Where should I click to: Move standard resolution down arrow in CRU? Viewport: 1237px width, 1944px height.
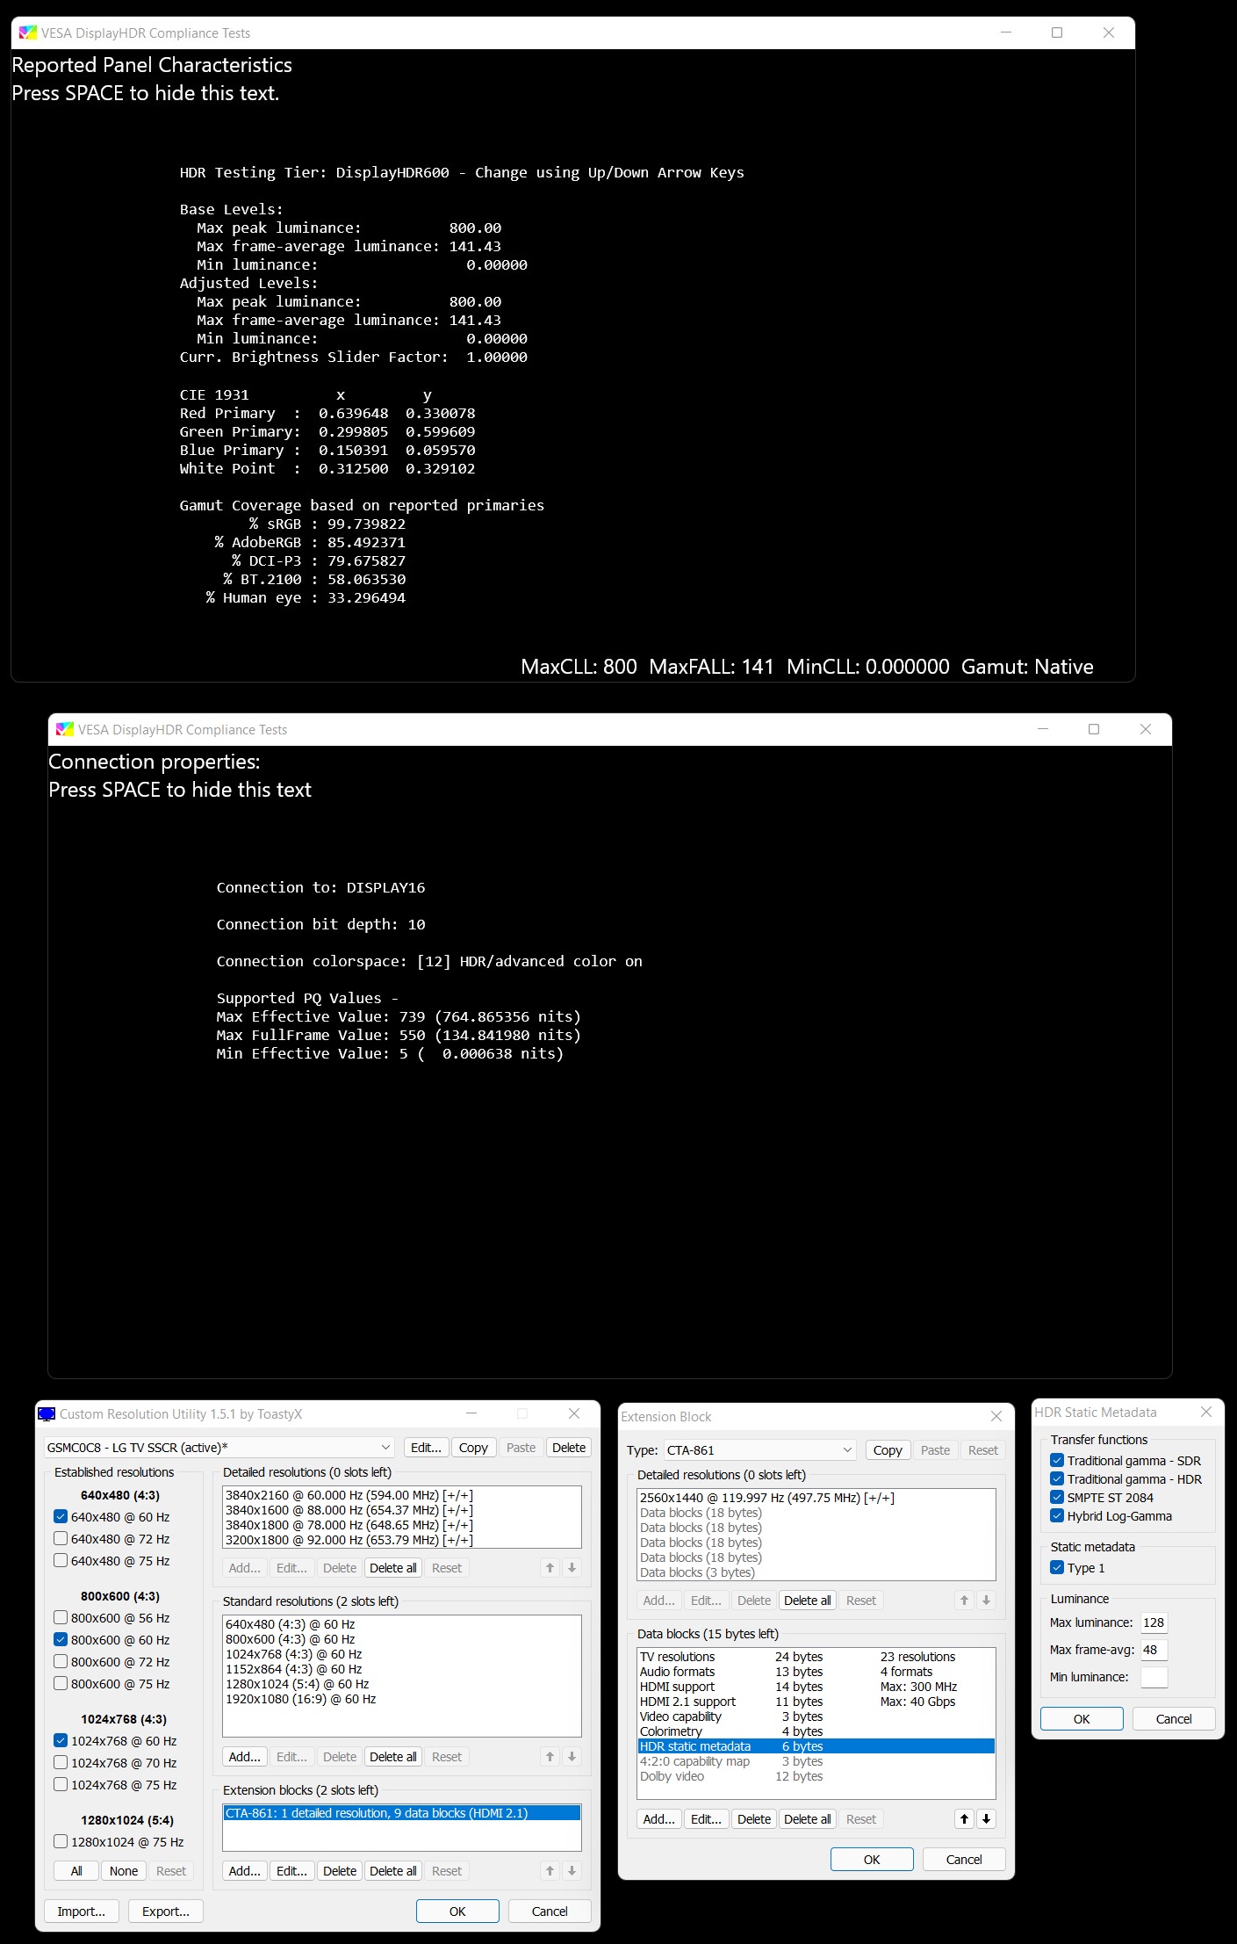[572, 1756]
